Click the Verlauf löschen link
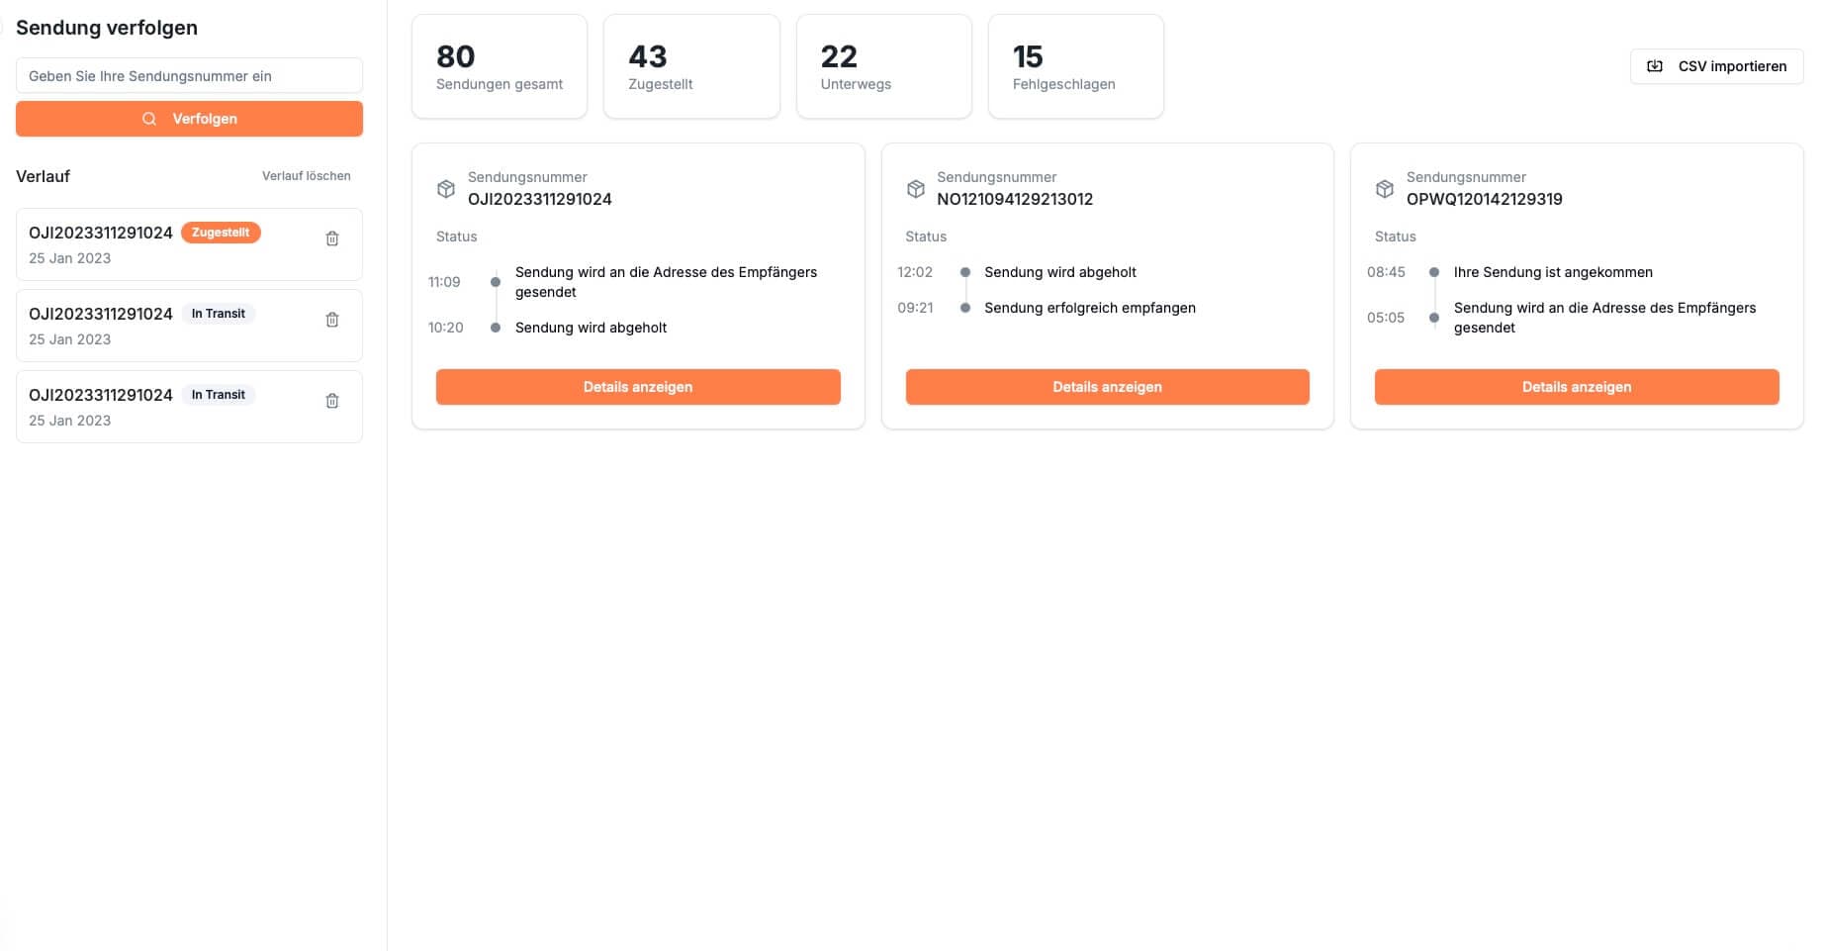This screenshot has width=1823, height=951. 306,175
